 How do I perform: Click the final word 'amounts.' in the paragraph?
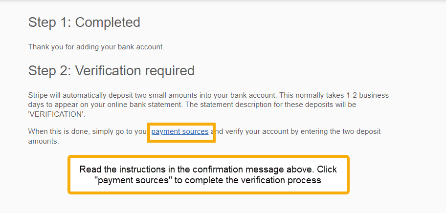pyautogui.click(x=44, y=141)
